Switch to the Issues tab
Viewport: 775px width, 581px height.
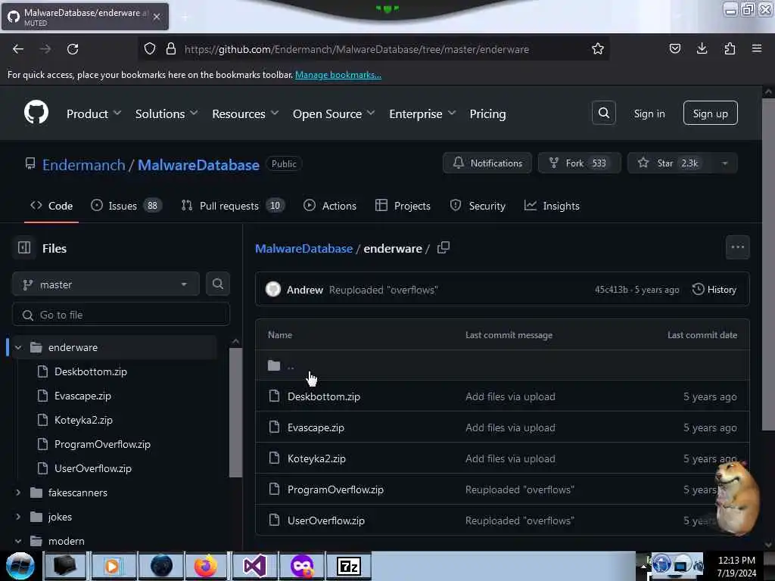point(126,206)
